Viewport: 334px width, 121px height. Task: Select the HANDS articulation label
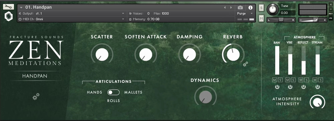pos(95,92)
